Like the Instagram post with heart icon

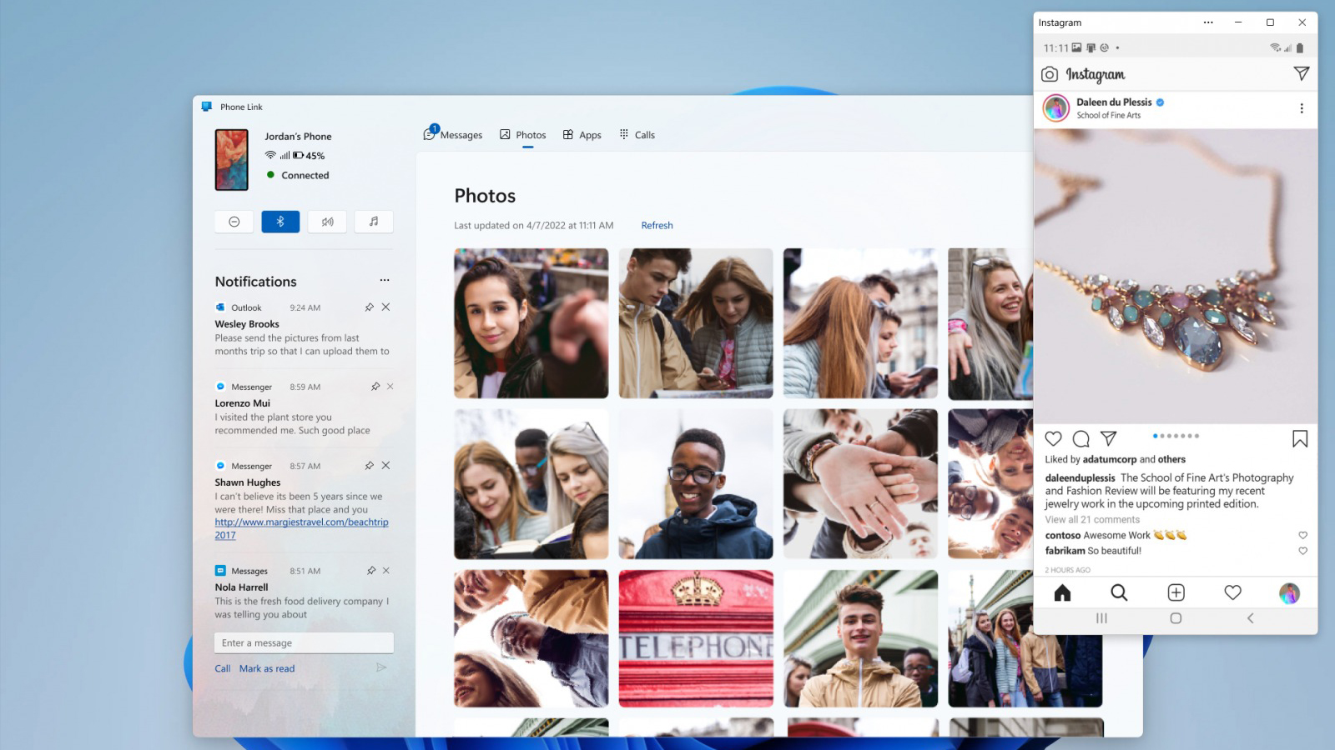1053,439
